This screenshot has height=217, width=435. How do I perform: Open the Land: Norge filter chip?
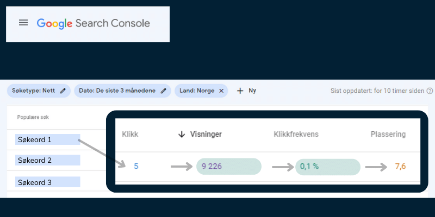[197, 91]
